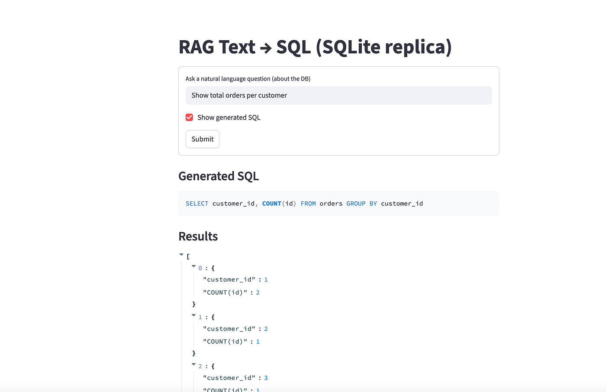Click the SELECT keyword in generated SQL
Image resolution: width=606 pixels, height=392 pixels.
(197, 204)
